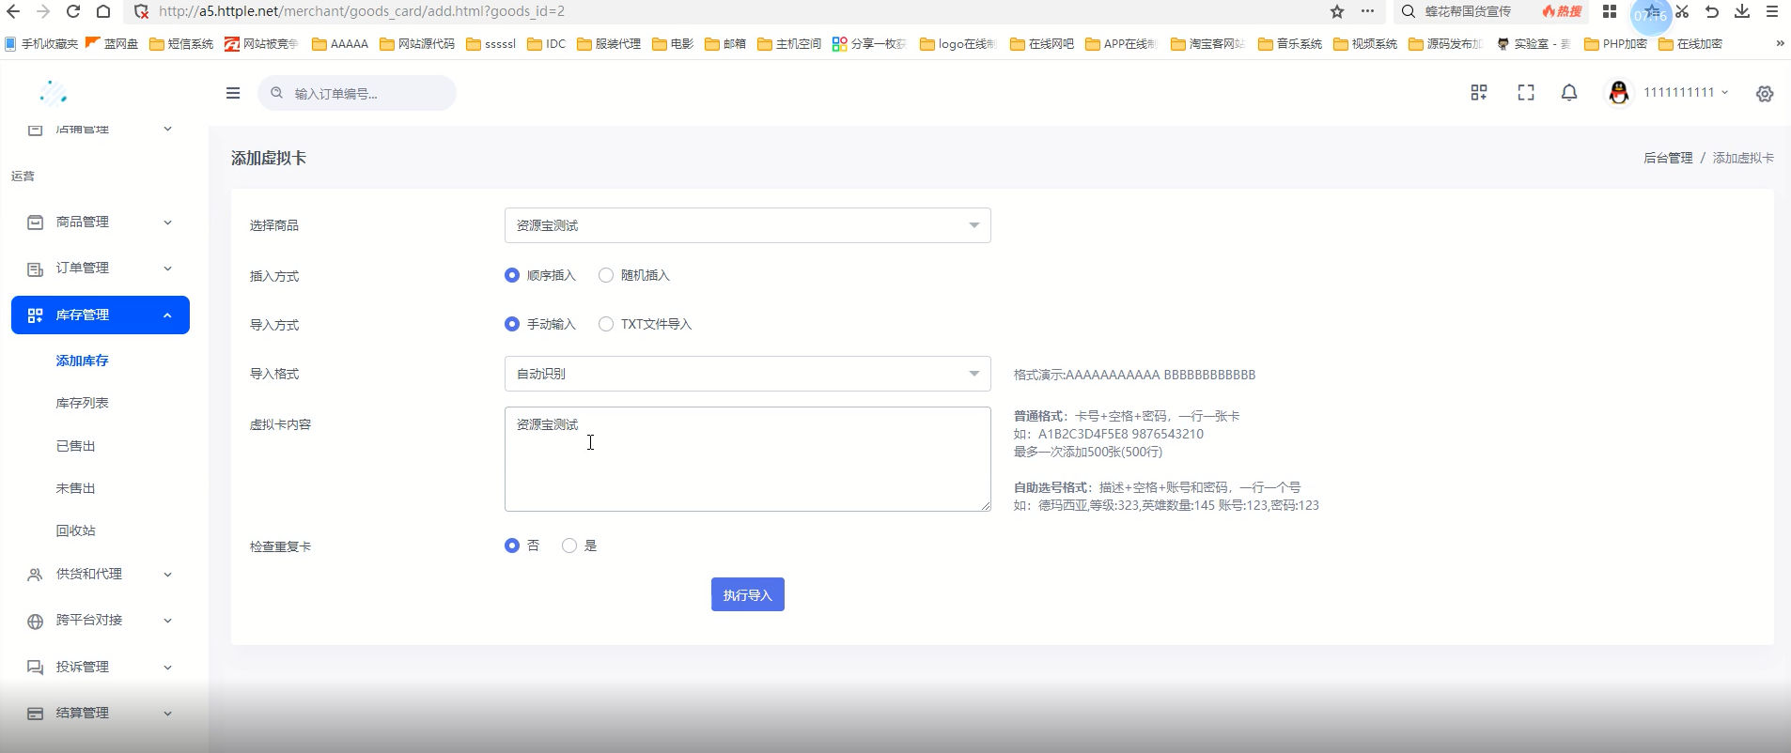Open browser apps grid icon

pos(1610,11)
